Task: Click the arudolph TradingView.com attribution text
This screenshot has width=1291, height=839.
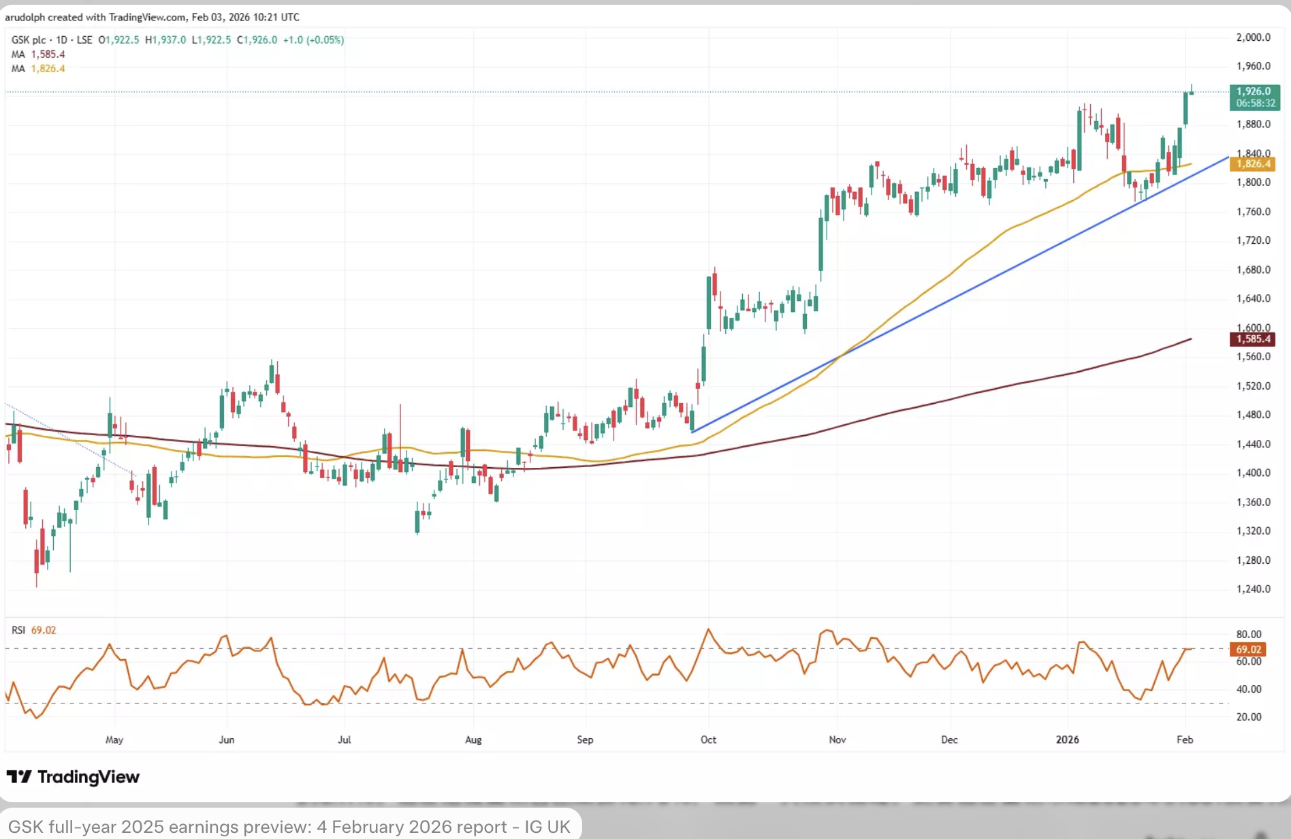Action: tap(152, 17)
